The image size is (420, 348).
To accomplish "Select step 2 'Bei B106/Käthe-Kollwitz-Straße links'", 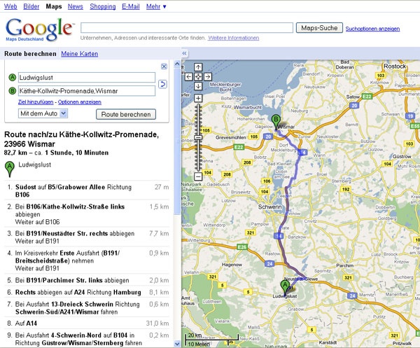I will [87, 214].
